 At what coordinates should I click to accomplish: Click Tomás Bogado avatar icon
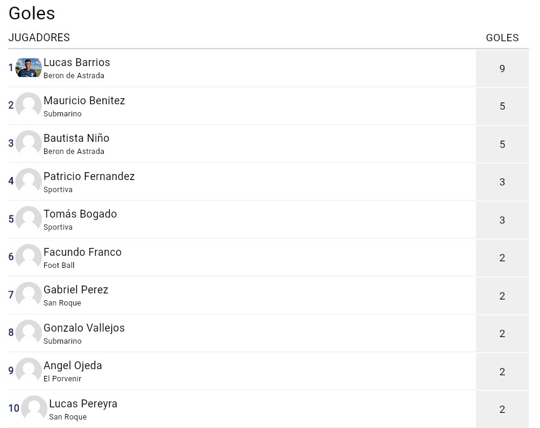28,219
